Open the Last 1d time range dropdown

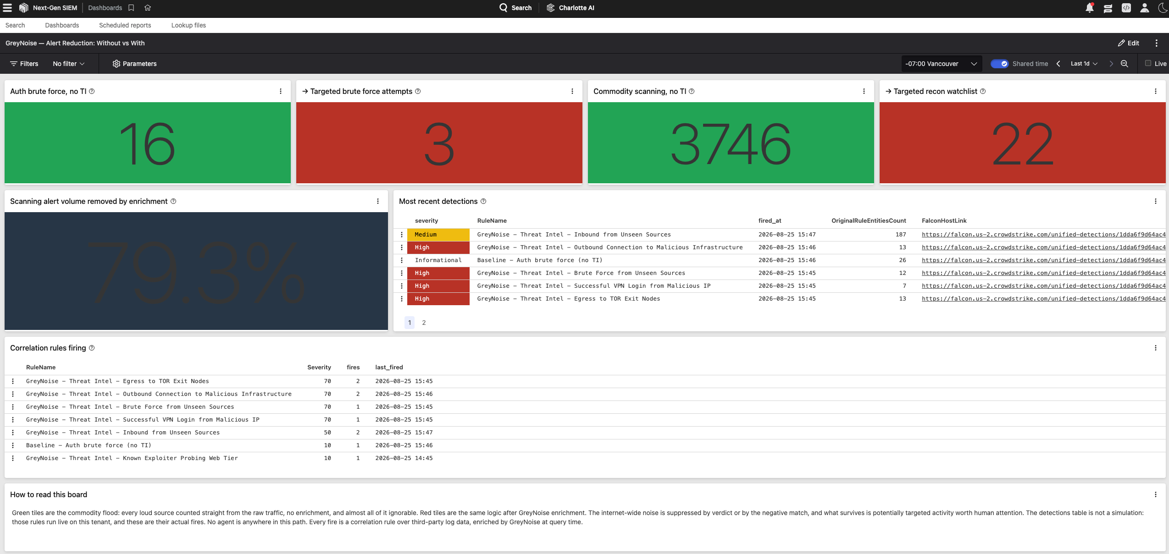1084,64
